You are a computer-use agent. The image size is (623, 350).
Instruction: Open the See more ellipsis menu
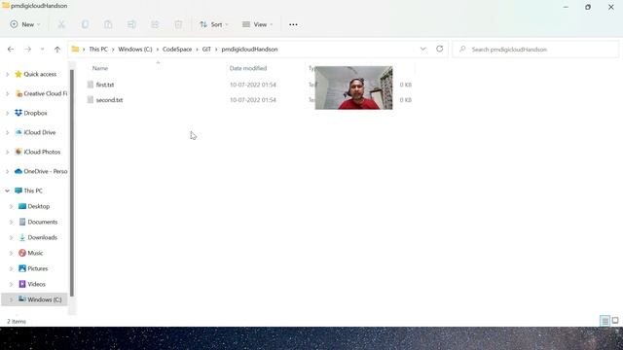point(293,24)
